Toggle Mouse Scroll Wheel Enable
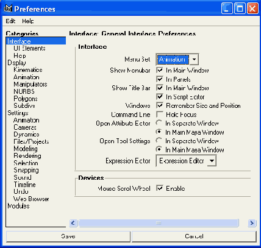The height and width of the screenshot is (248, 261). (160, 188)
